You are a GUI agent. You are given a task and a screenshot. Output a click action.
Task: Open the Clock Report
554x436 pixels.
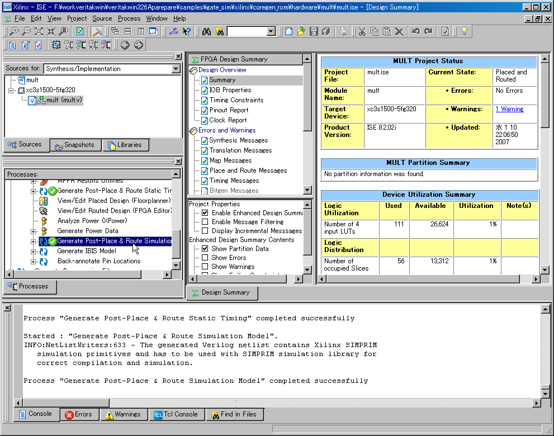point(228,120)
